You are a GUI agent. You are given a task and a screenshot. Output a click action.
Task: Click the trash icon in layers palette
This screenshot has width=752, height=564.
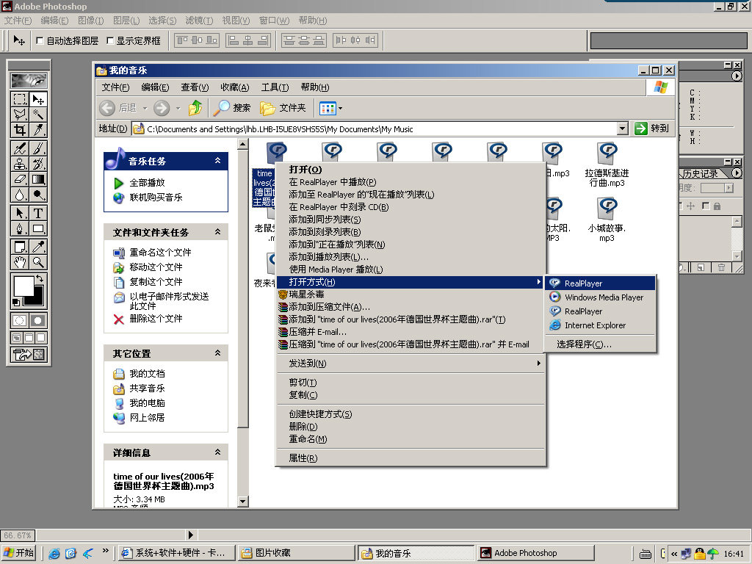(x=721, y=267)
